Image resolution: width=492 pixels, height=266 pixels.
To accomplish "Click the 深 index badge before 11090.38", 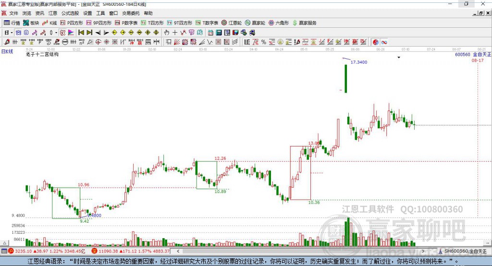I will (x=94, y=251).
